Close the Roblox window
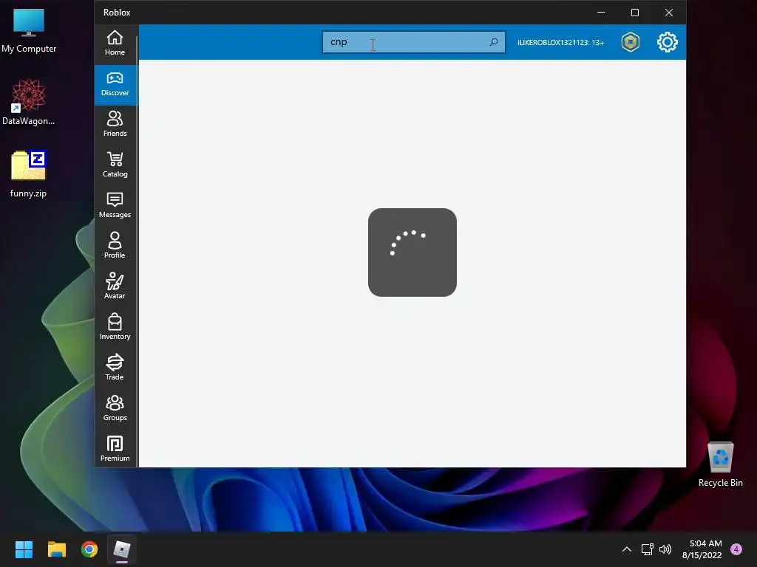Screen dimensions: 757x567 (x=668, y=13)
